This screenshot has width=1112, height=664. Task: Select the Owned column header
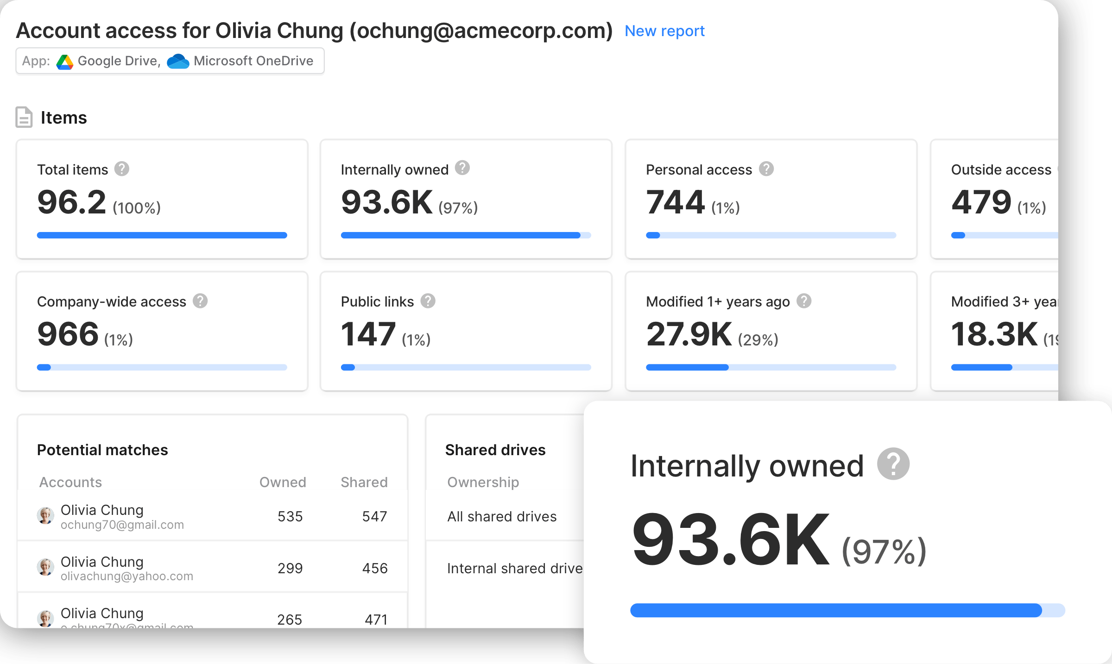(x=283, y=482)
